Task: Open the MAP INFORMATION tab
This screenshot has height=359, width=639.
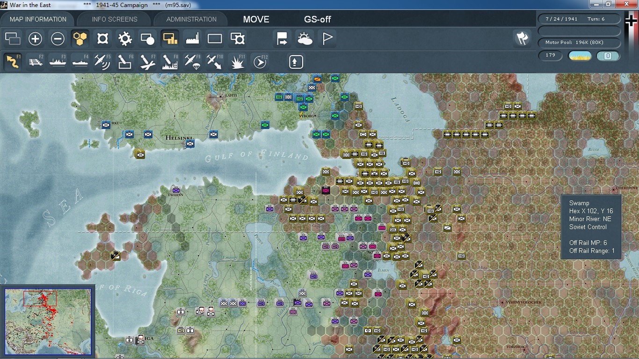Action: (x=38, y=19)
